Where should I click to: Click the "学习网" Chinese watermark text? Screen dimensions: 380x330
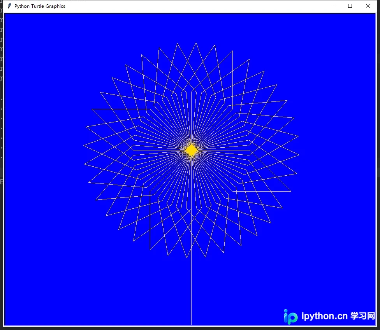362,316
